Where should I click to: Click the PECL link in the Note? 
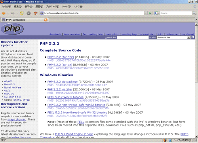click(x=81, y=122)
